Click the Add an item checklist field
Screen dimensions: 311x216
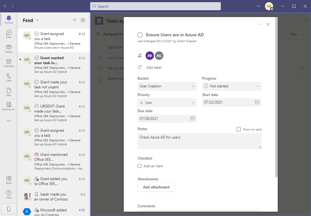click(x=153, y=166)
